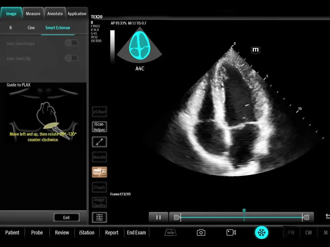Activate PW Doppler mode
The image size is (330, 247).
point(291,232)
